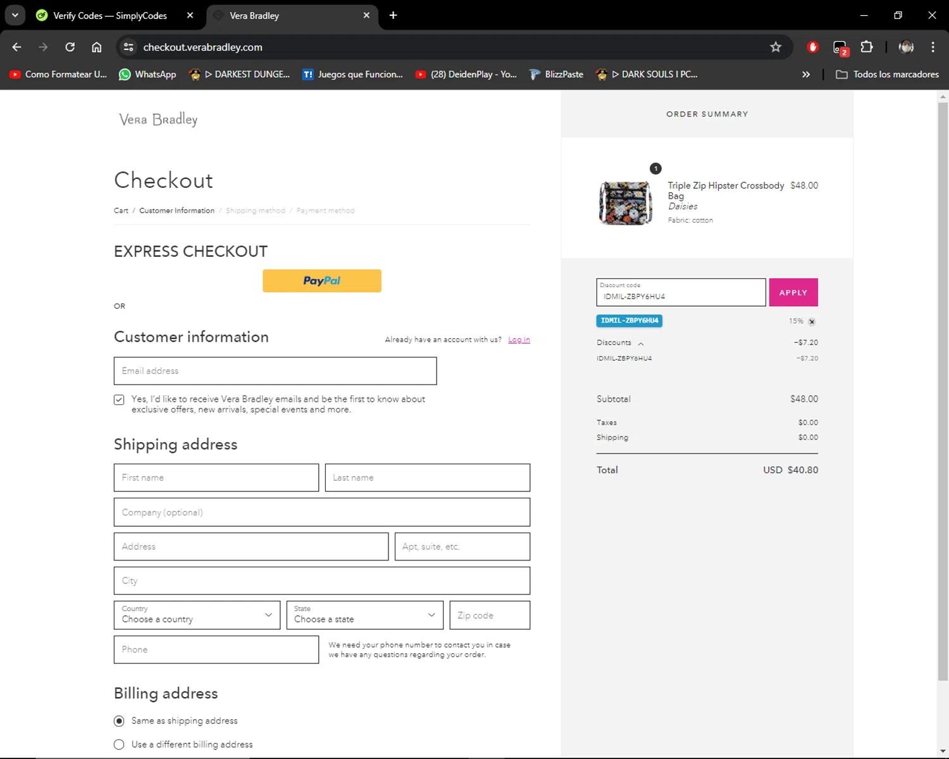Click the browser forward arrow
Viewport: 949px width, 759px height.
click(x=43, y=47)
